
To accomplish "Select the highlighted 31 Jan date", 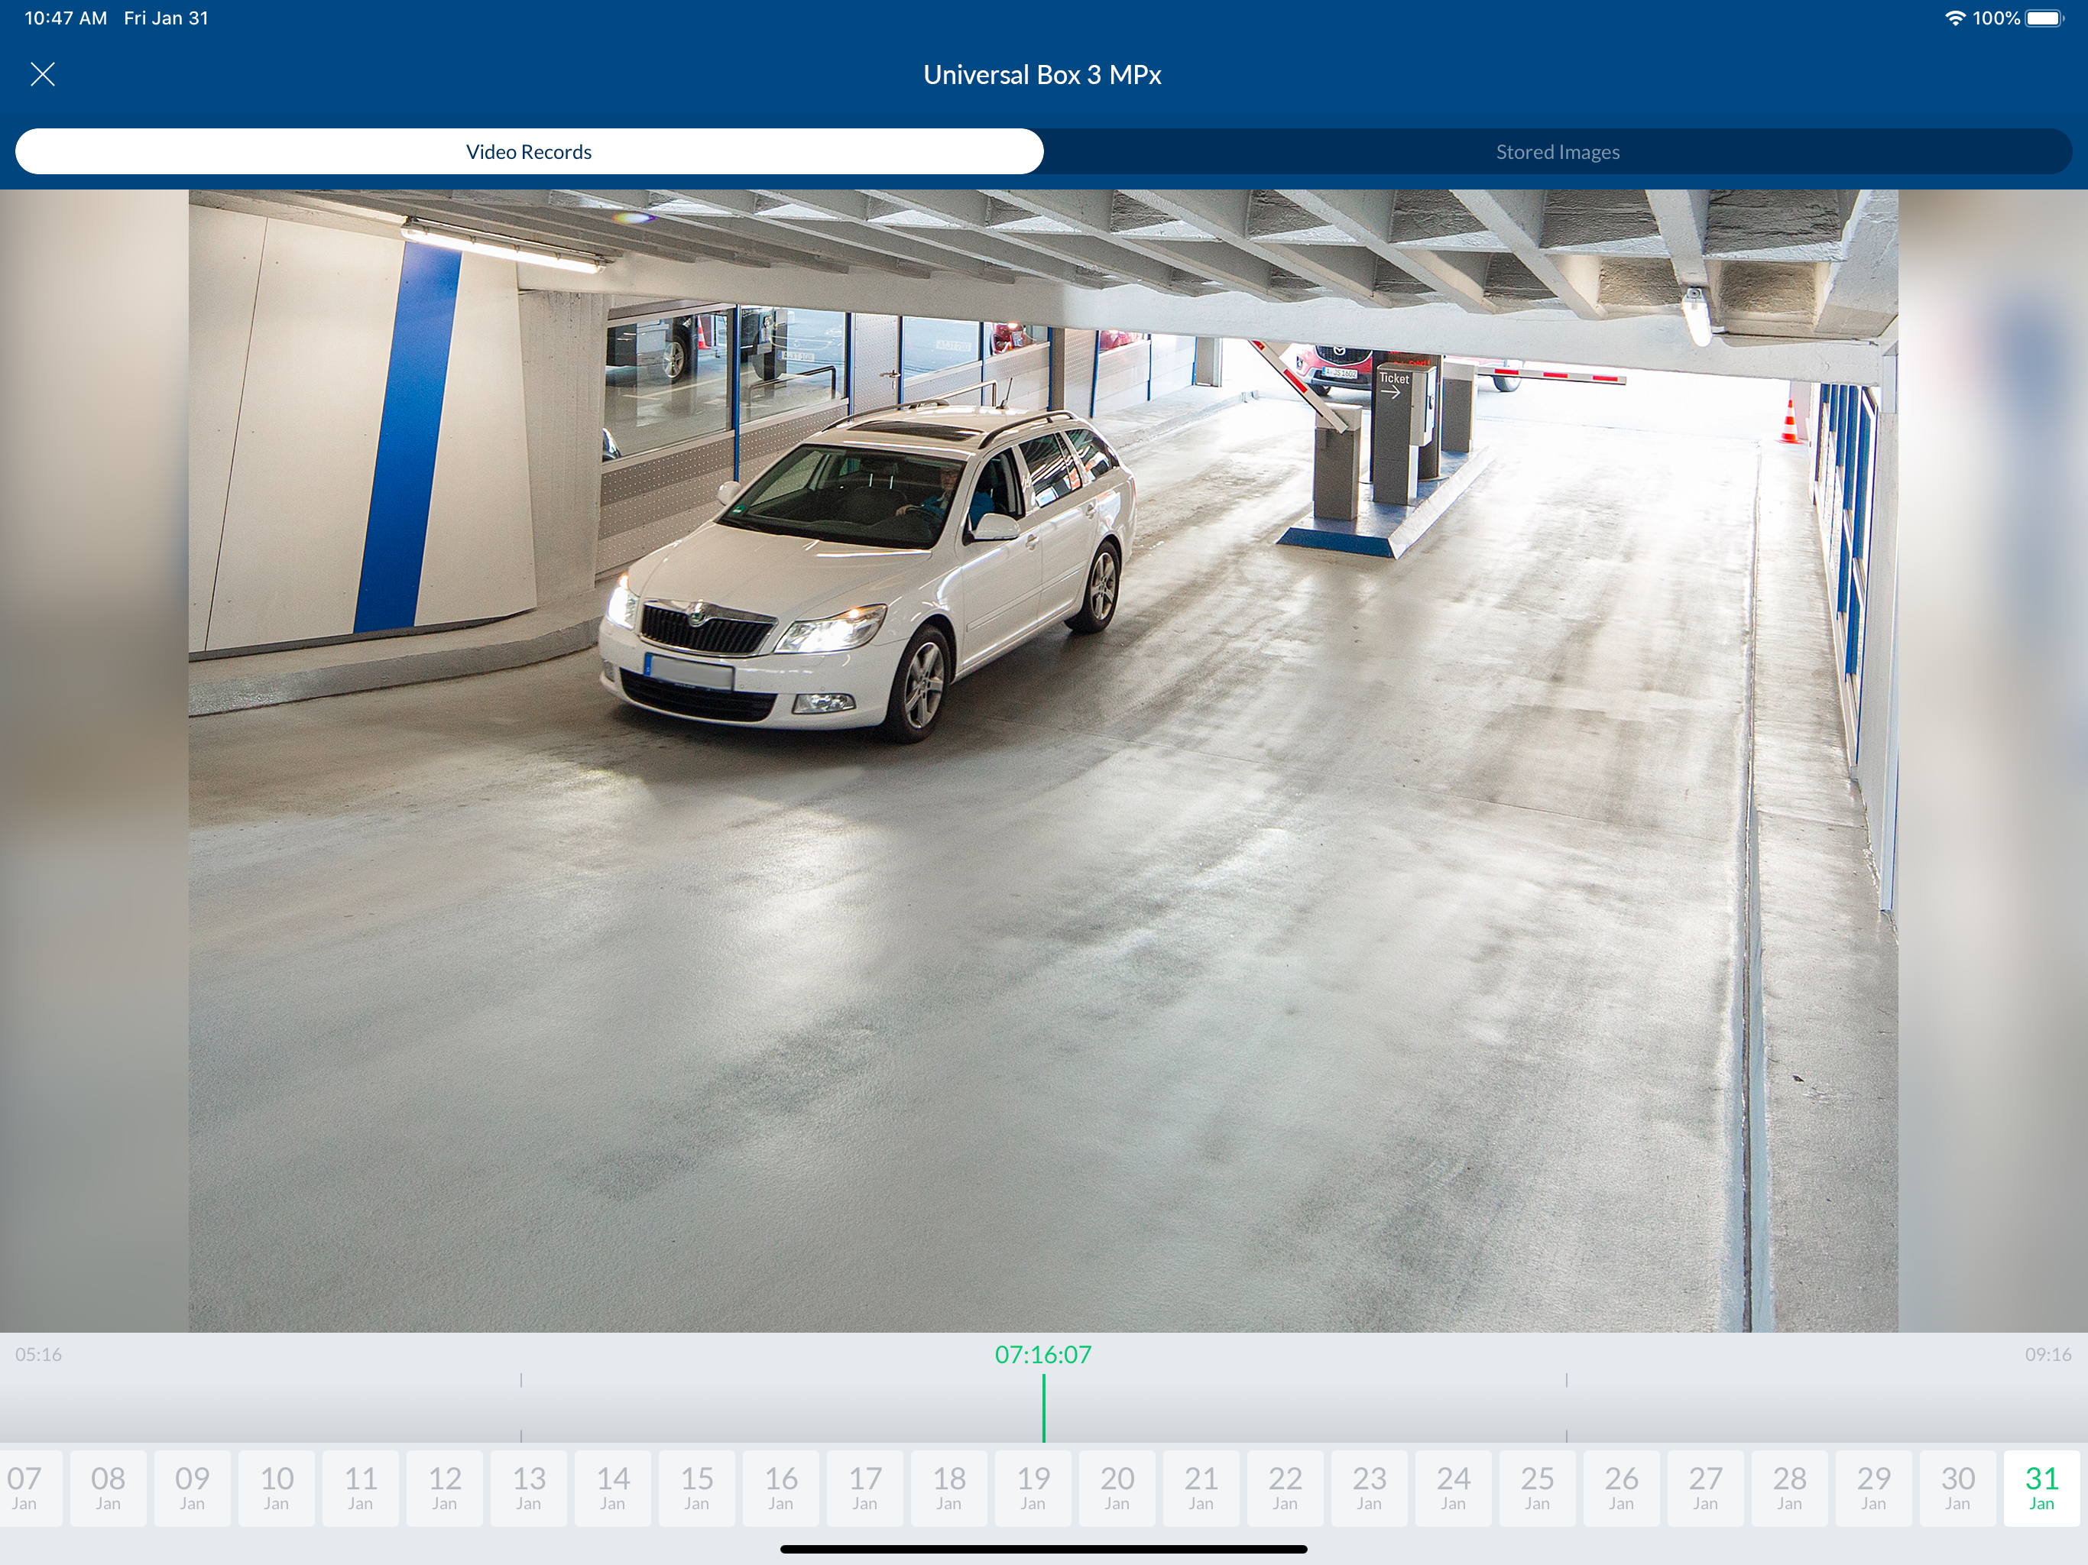I will coord(2041,1488).
